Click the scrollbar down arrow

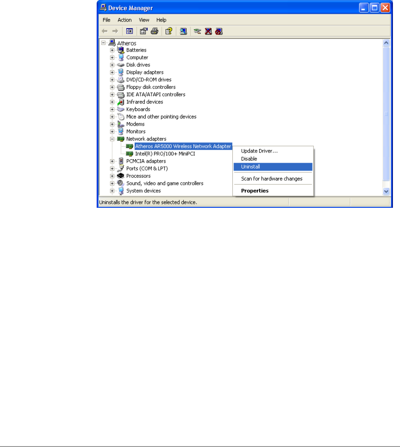coord(386,191)
